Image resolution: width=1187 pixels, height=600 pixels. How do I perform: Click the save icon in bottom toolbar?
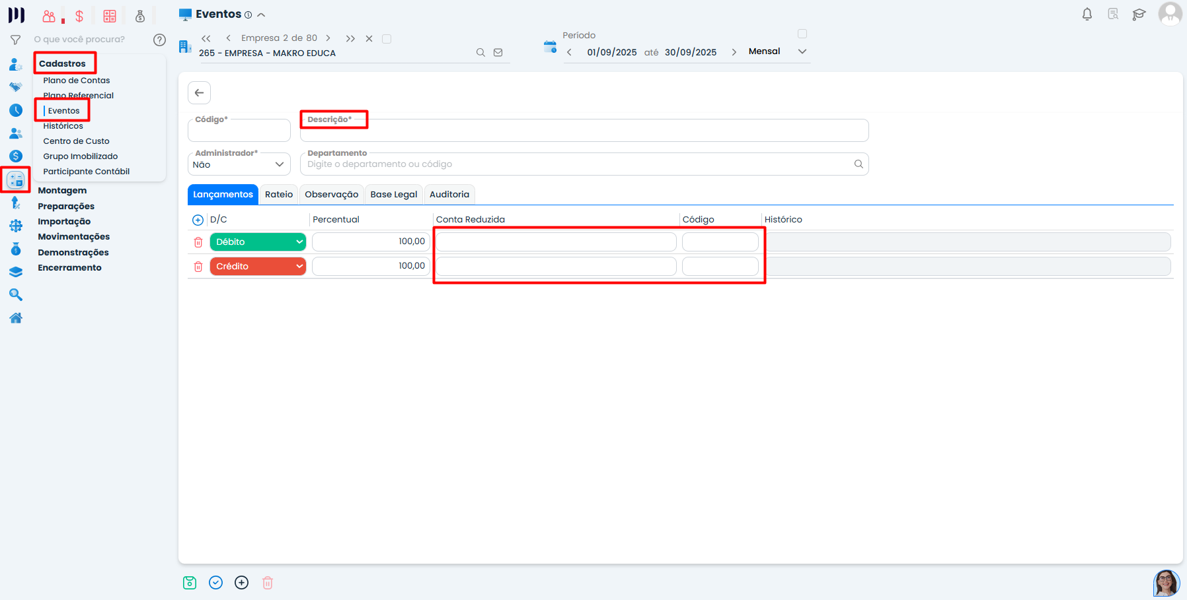tap(190, 582)
